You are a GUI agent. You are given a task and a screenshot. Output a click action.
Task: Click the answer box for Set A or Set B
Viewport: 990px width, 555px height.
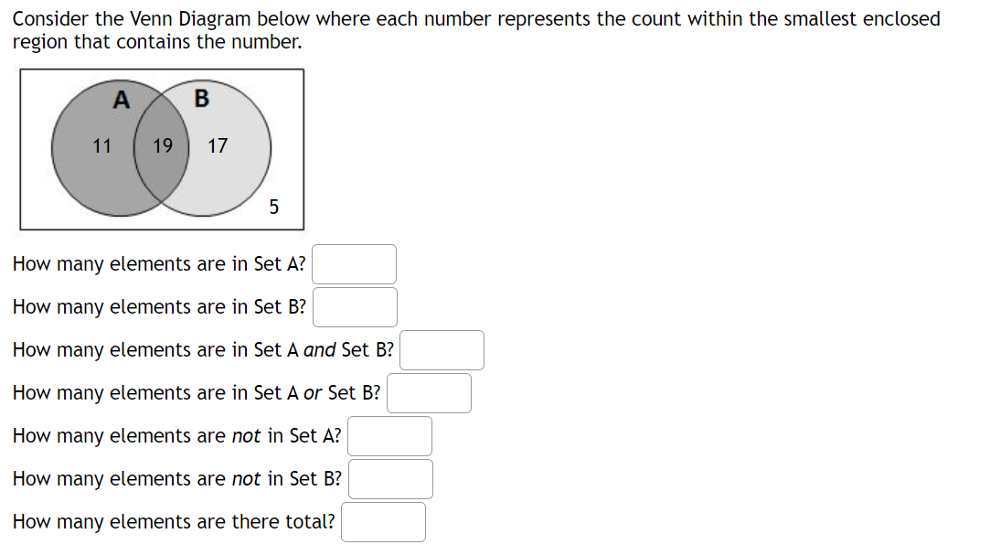click(429, 392)
